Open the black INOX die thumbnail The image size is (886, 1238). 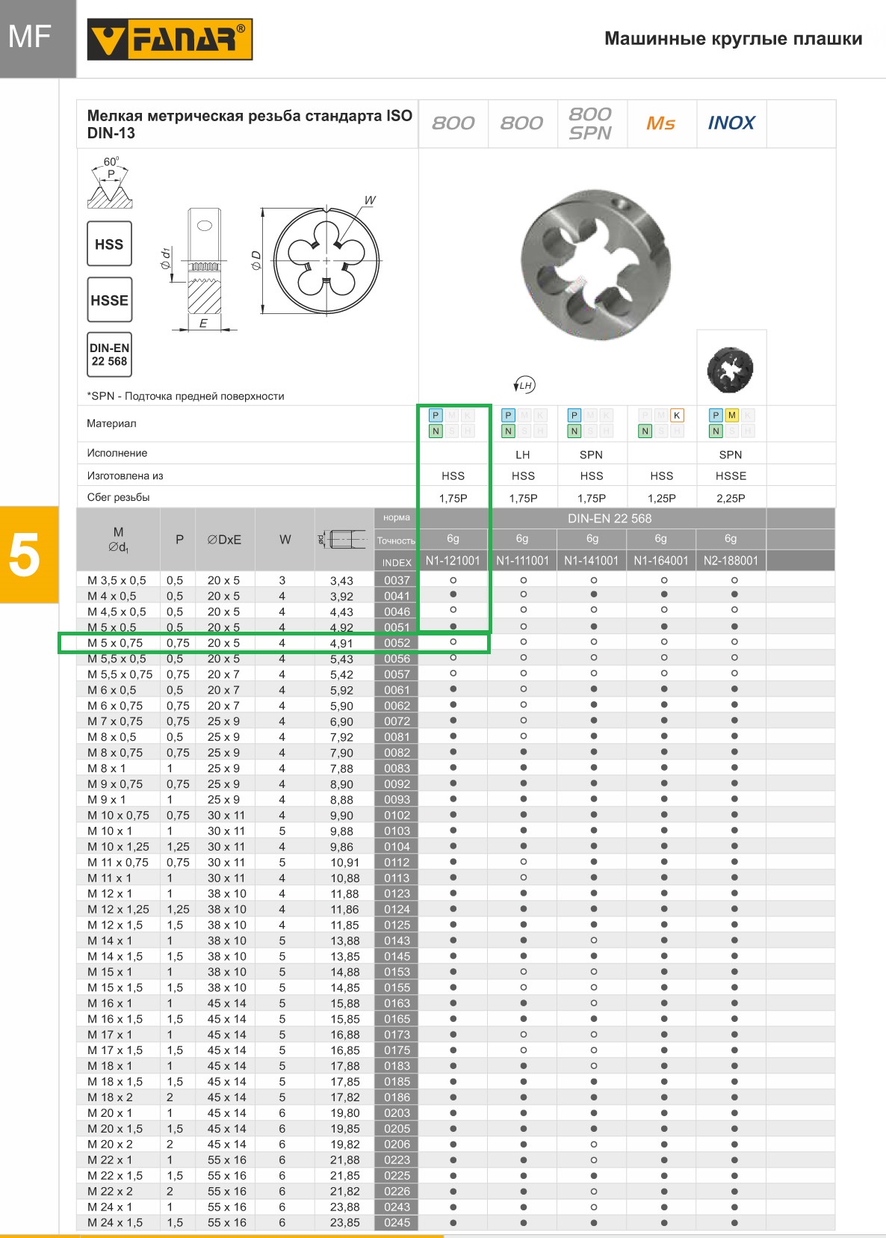pyautogui.click(x=730, y=369)
